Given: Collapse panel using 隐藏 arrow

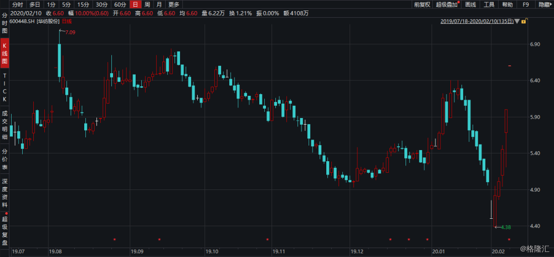Looking at the screenshot, I should (x=544, y=4).
